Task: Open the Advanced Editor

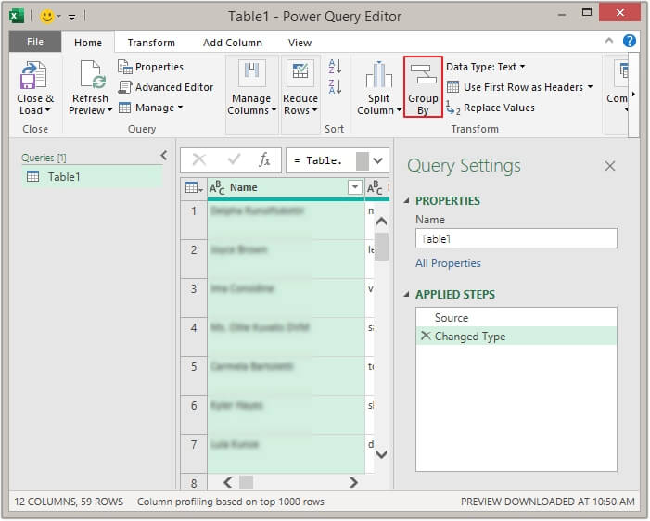Action: coord(165,87)
